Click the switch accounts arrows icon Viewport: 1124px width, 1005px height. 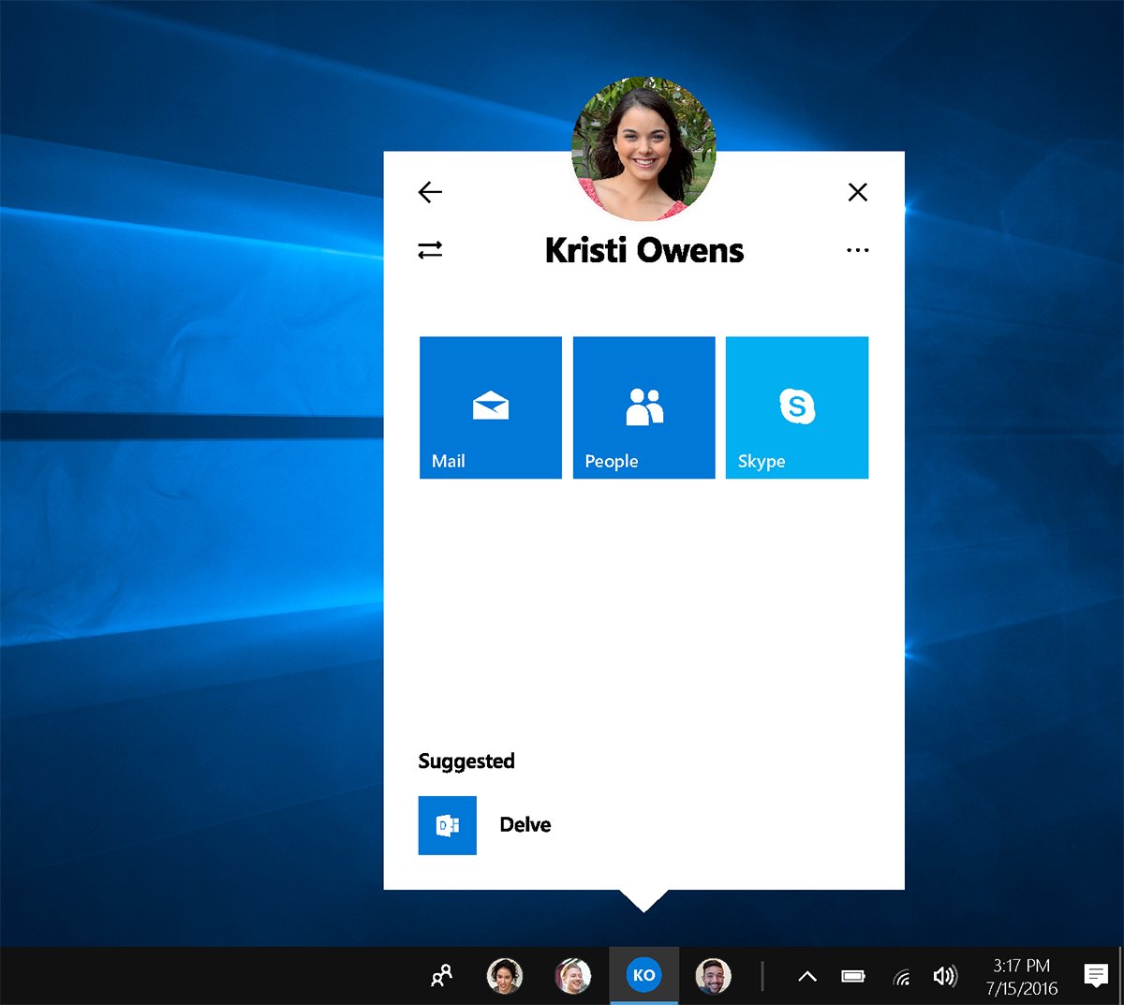coord(430,250)
